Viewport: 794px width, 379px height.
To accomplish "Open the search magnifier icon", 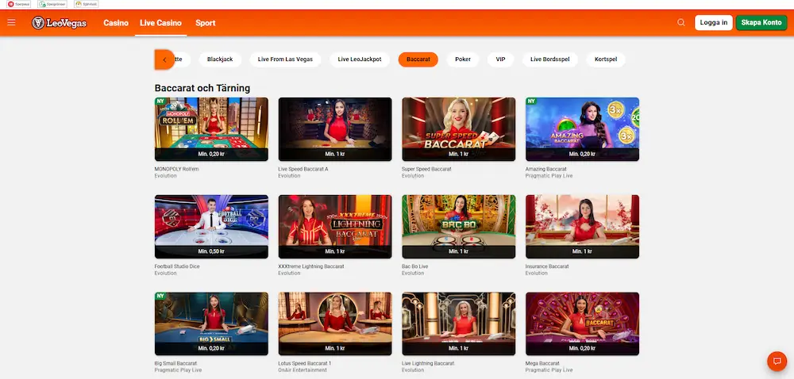I will coord(681,23).
